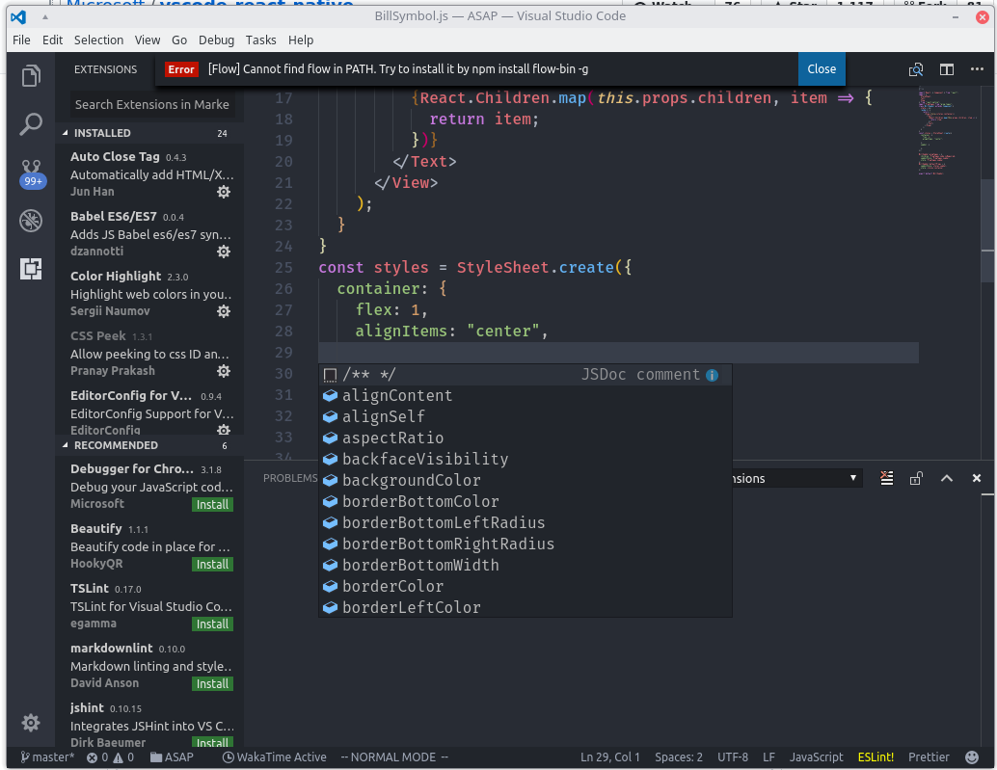Click the feedback smiley in status bar
Screen dimensions: 997x770
tap(972, 757)
